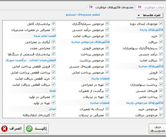This screenshot has height=137, width=166.
Task: Click the green checkmark icon on تائید
Action: 29,129
